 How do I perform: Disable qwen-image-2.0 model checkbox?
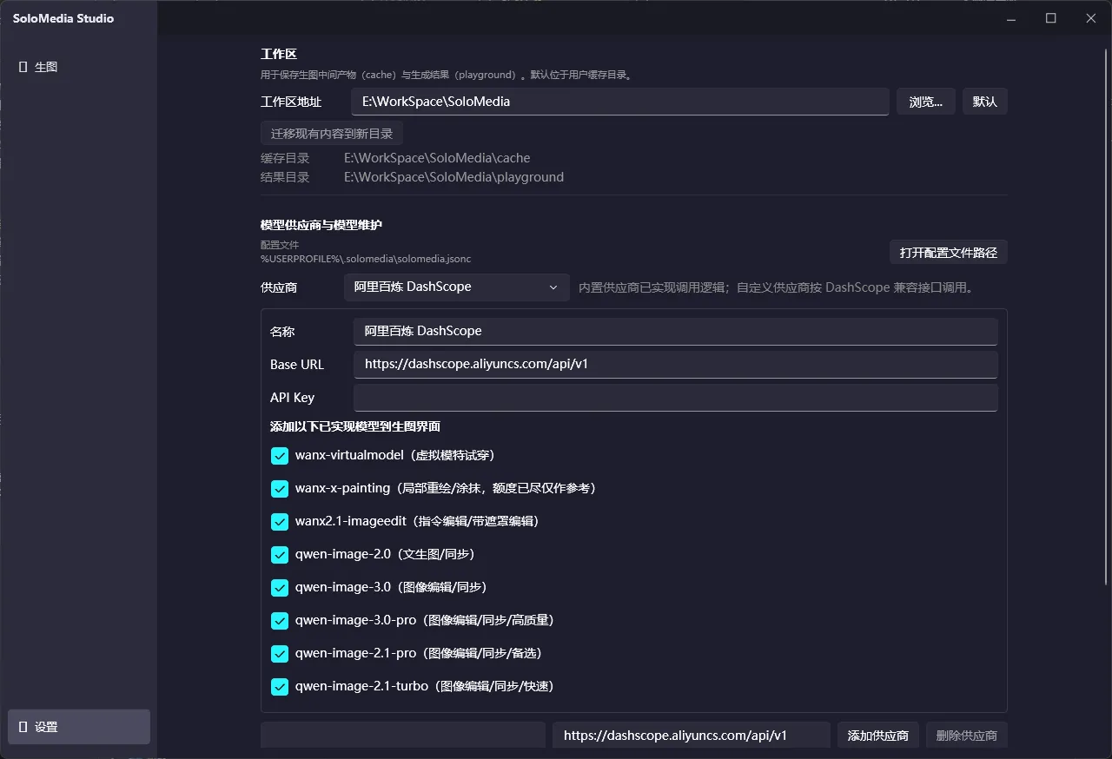click(280, 555)
